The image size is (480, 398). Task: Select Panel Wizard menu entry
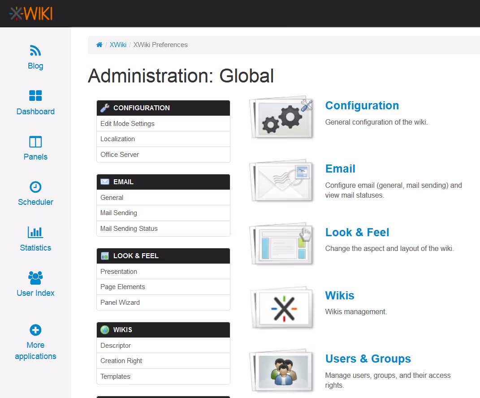(x=120, y=303)
